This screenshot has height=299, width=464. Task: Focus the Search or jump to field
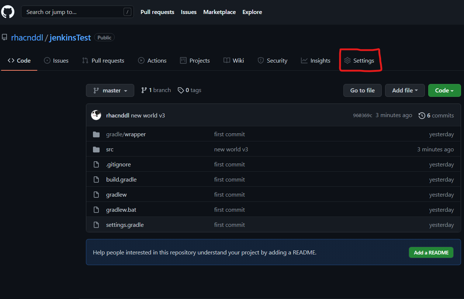(77, 12)
